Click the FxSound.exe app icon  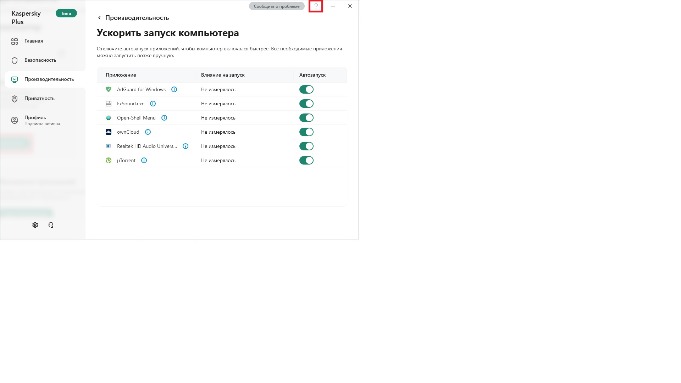pos(109,104)
